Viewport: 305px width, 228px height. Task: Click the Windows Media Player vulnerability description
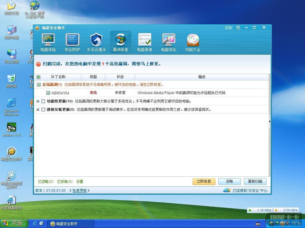(181, 93)
